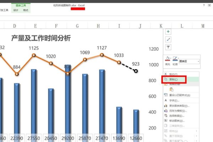Select column G header
The width and height of the screenshot is (213, 142).
[x=77, y=26]
